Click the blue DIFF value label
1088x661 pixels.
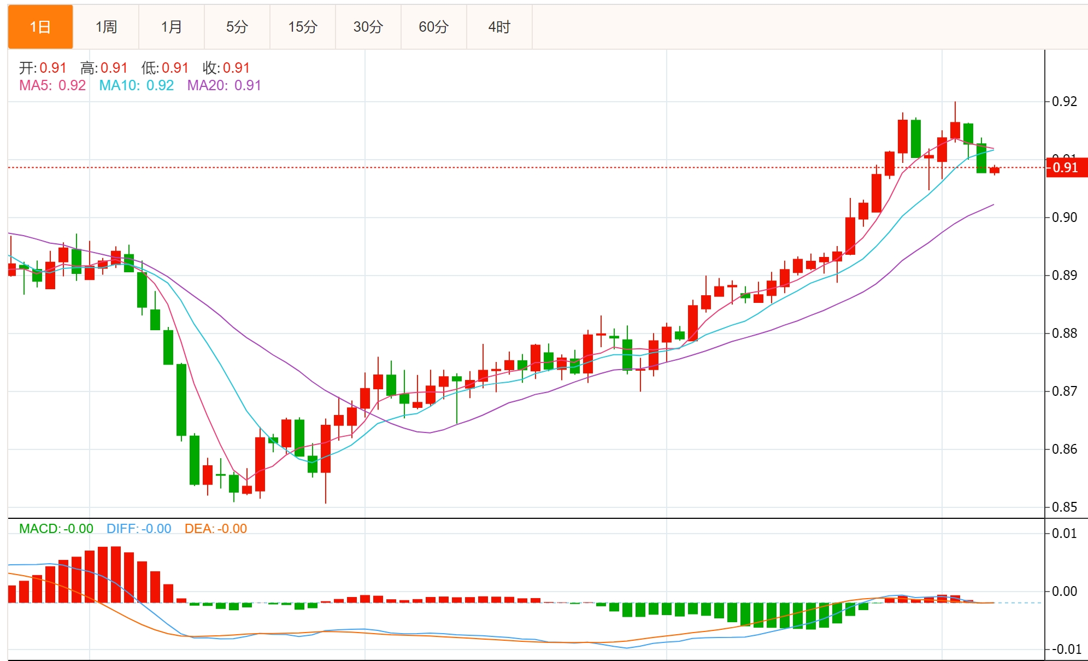click(x=139, y=529)
